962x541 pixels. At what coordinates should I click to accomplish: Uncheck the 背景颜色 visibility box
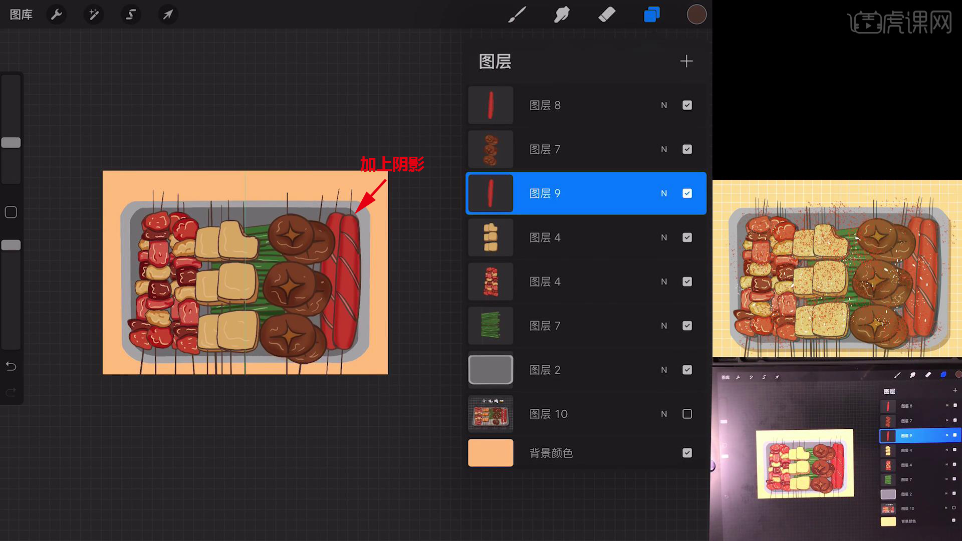687,453
